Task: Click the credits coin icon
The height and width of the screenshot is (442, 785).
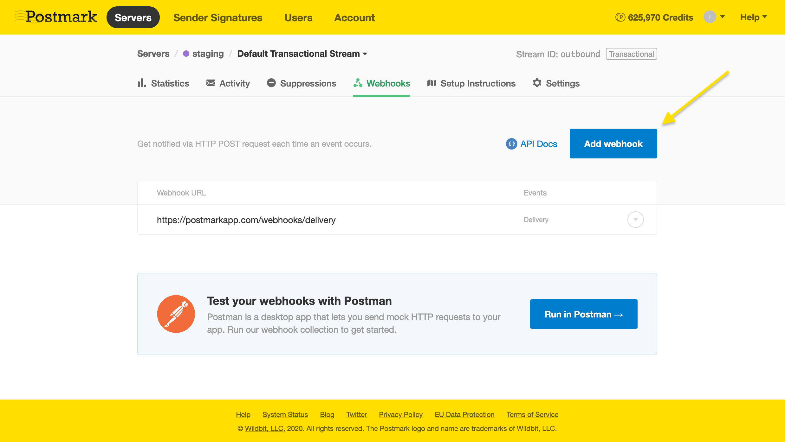Action: coord(620,17)
